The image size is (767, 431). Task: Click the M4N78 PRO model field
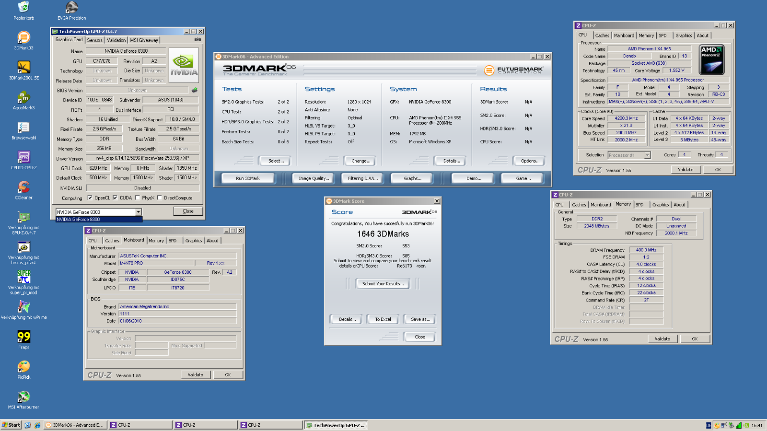click(156, 263)
